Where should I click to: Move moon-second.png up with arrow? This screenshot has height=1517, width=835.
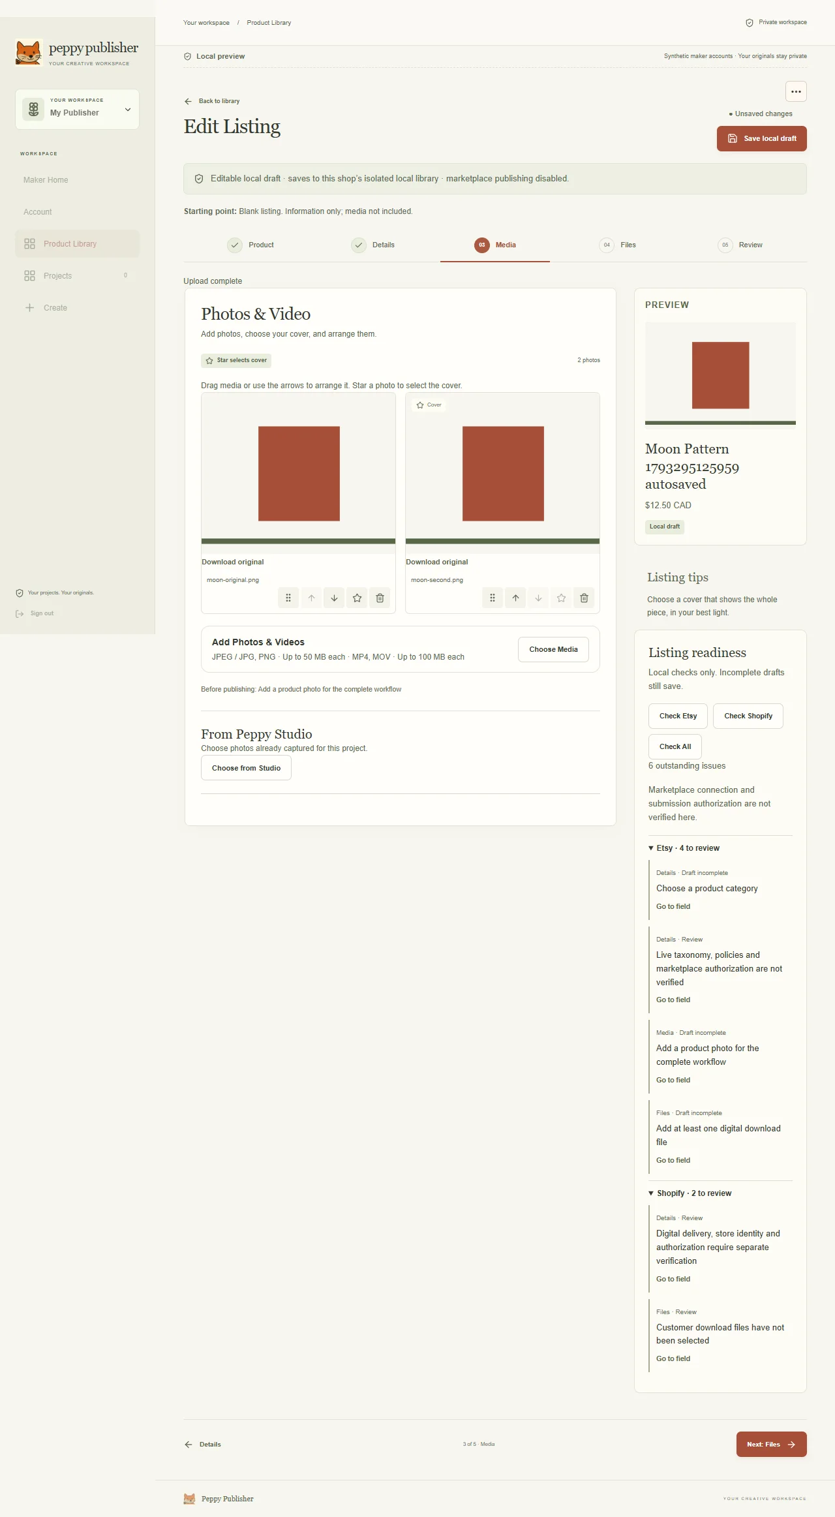click(515, 598)
